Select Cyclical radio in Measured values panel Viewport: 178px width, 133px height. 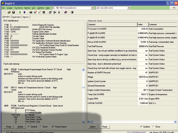coord(145,127)
